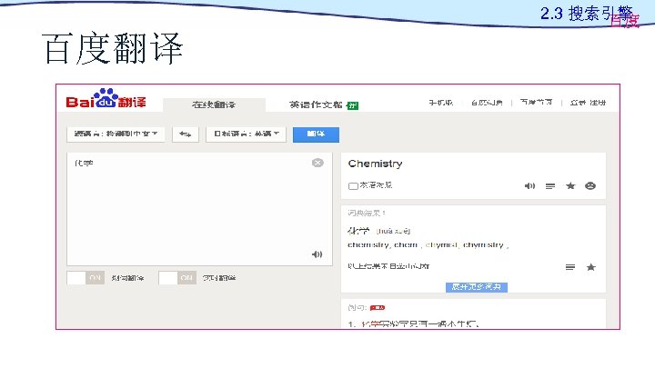Click the login link at header's right
The height and width of the screenshot is (368, 655).
click(x=579, y=102)
